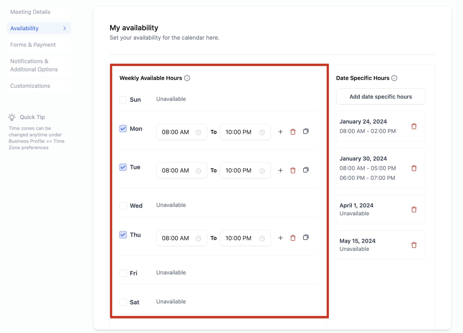Open Tuesday end time 10:00 PM picker
Image resolution: width=463 pixels, height=333 pixels.
(245, 170)
